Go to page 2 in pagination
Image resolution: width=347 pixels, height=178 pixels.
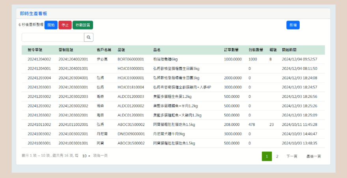pyautogui.click(x=277, y=156)
